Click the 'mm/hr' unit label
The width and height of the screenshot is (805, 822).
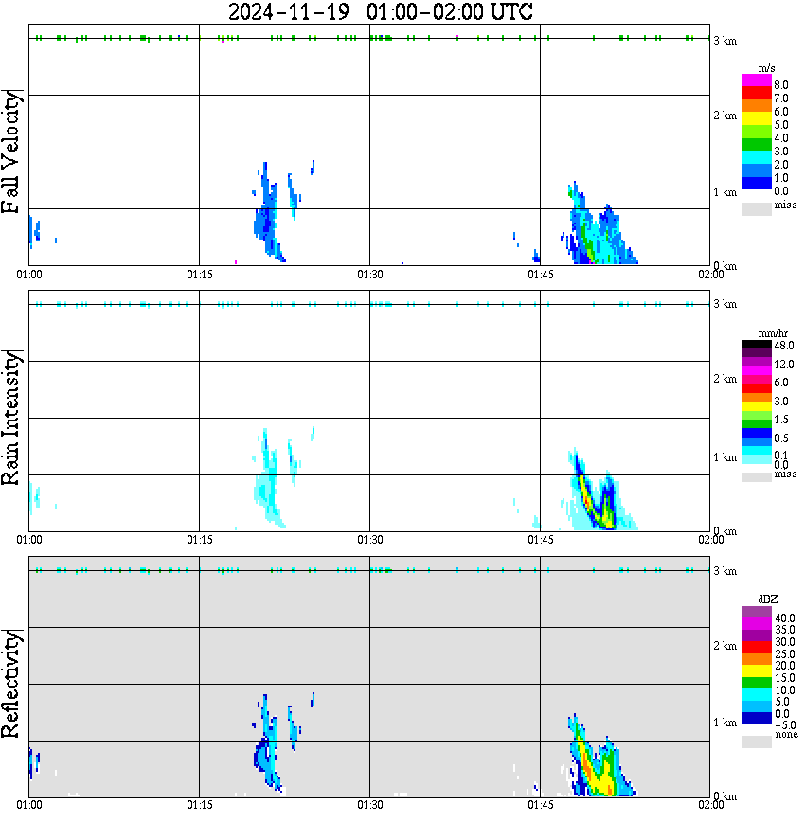click(773, 333)
